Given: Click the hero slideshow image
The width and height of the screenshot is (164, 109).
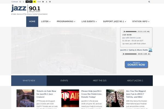Looking at the screenshot, I should [64, 50].
